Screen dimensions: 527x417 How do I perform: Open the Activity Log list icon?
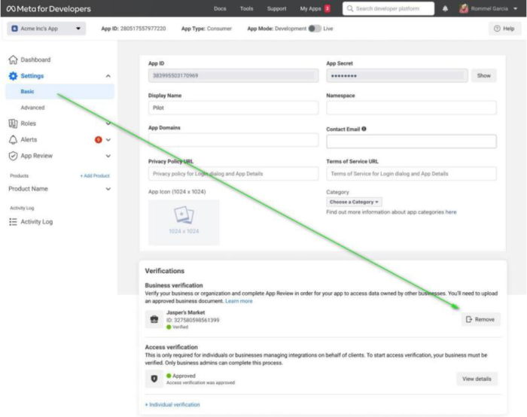click(13, 222)
